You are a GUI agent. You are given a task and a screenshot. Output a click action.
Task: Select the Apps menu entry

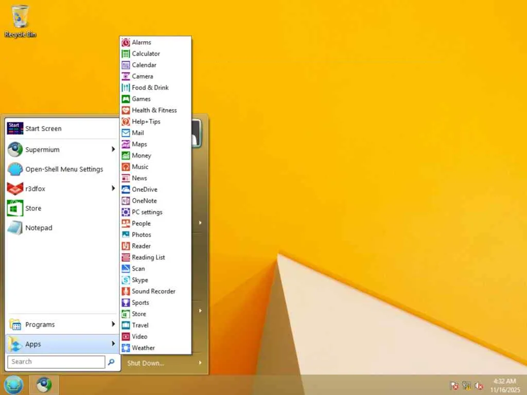(x=62, y=344)
